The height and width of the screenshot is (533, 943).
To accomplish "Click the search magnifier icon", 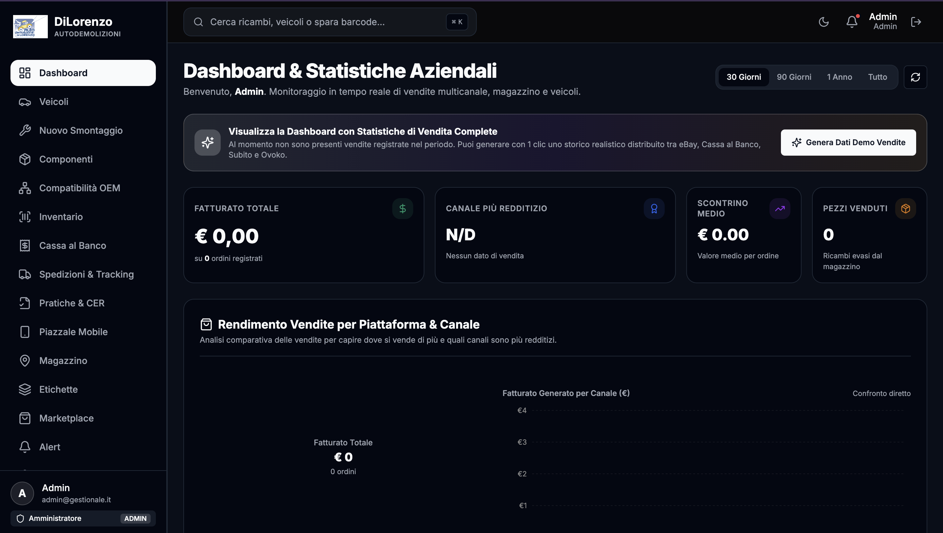I will (x=198, y=22).
